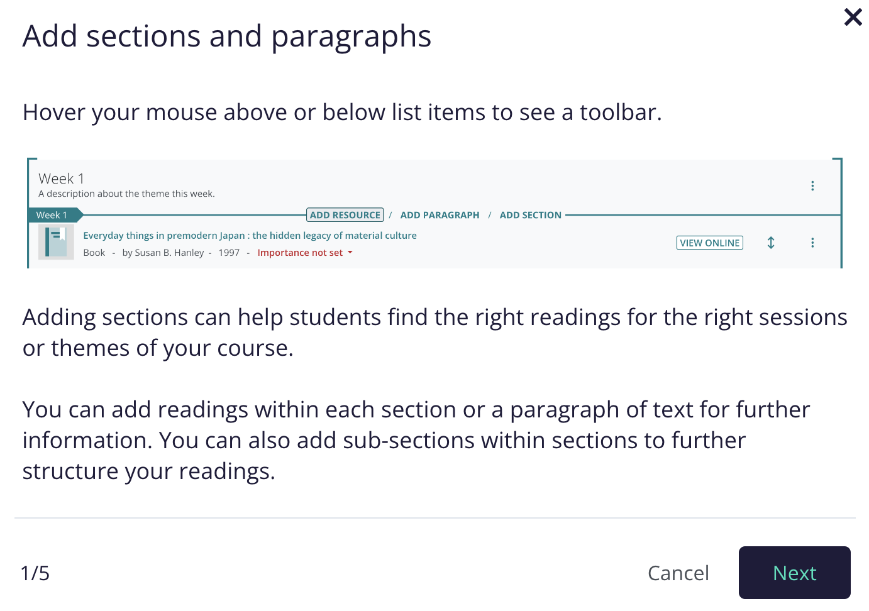869x611 pixels.
Task: Open the book resource three-dot menu
Action: pyautogui.click(x=812, y=243)
